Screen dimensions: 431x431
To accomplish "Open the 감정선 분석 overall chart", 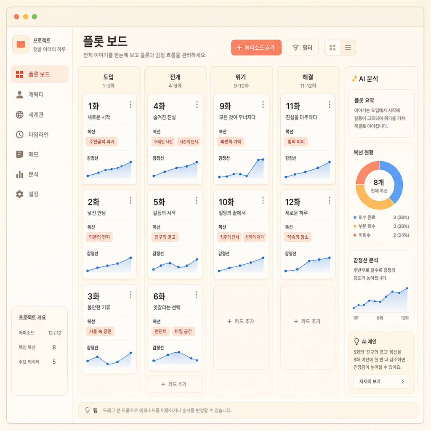I will pyautogui.click(x=380, y=300).
